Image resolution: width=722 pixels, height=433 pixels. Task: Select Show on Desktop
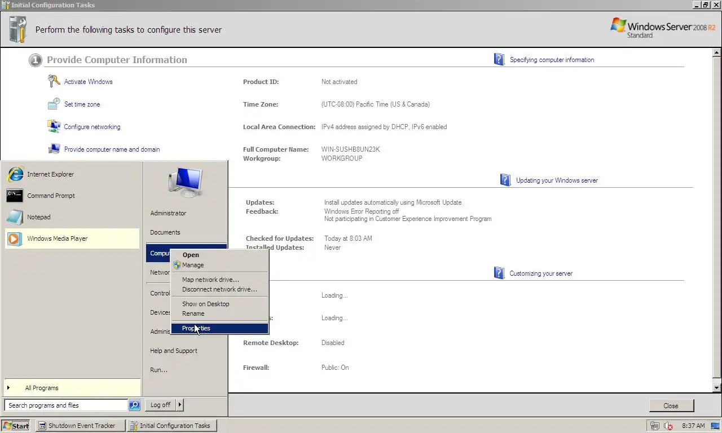coord(220,304)
